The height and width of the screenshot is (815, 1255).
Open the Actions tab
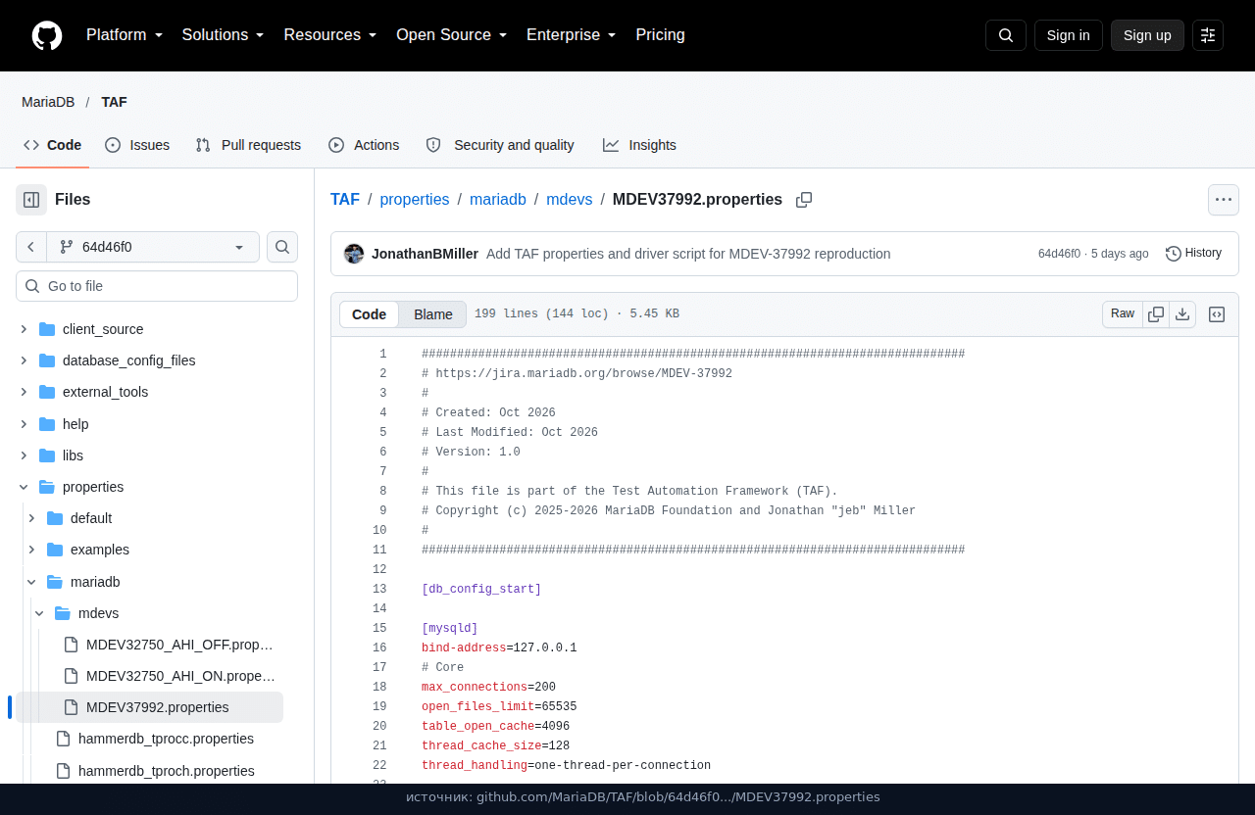pos(364,145)
